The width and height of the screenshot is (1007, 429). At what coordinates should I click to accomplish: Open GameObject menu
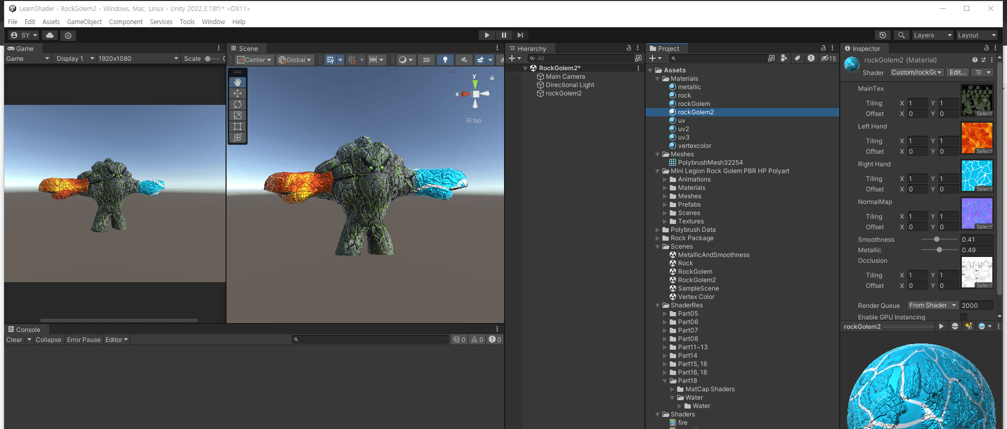point(84,22)
